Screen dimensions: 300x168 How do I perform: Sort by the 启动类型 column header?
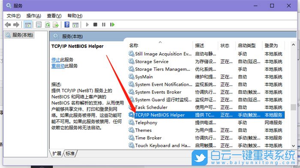[246, 46]
